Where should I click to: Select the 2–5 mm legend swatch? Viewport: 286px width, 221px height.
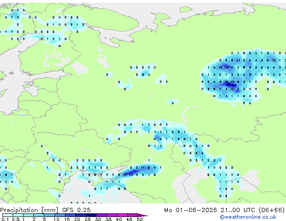(x=39, y=215)
